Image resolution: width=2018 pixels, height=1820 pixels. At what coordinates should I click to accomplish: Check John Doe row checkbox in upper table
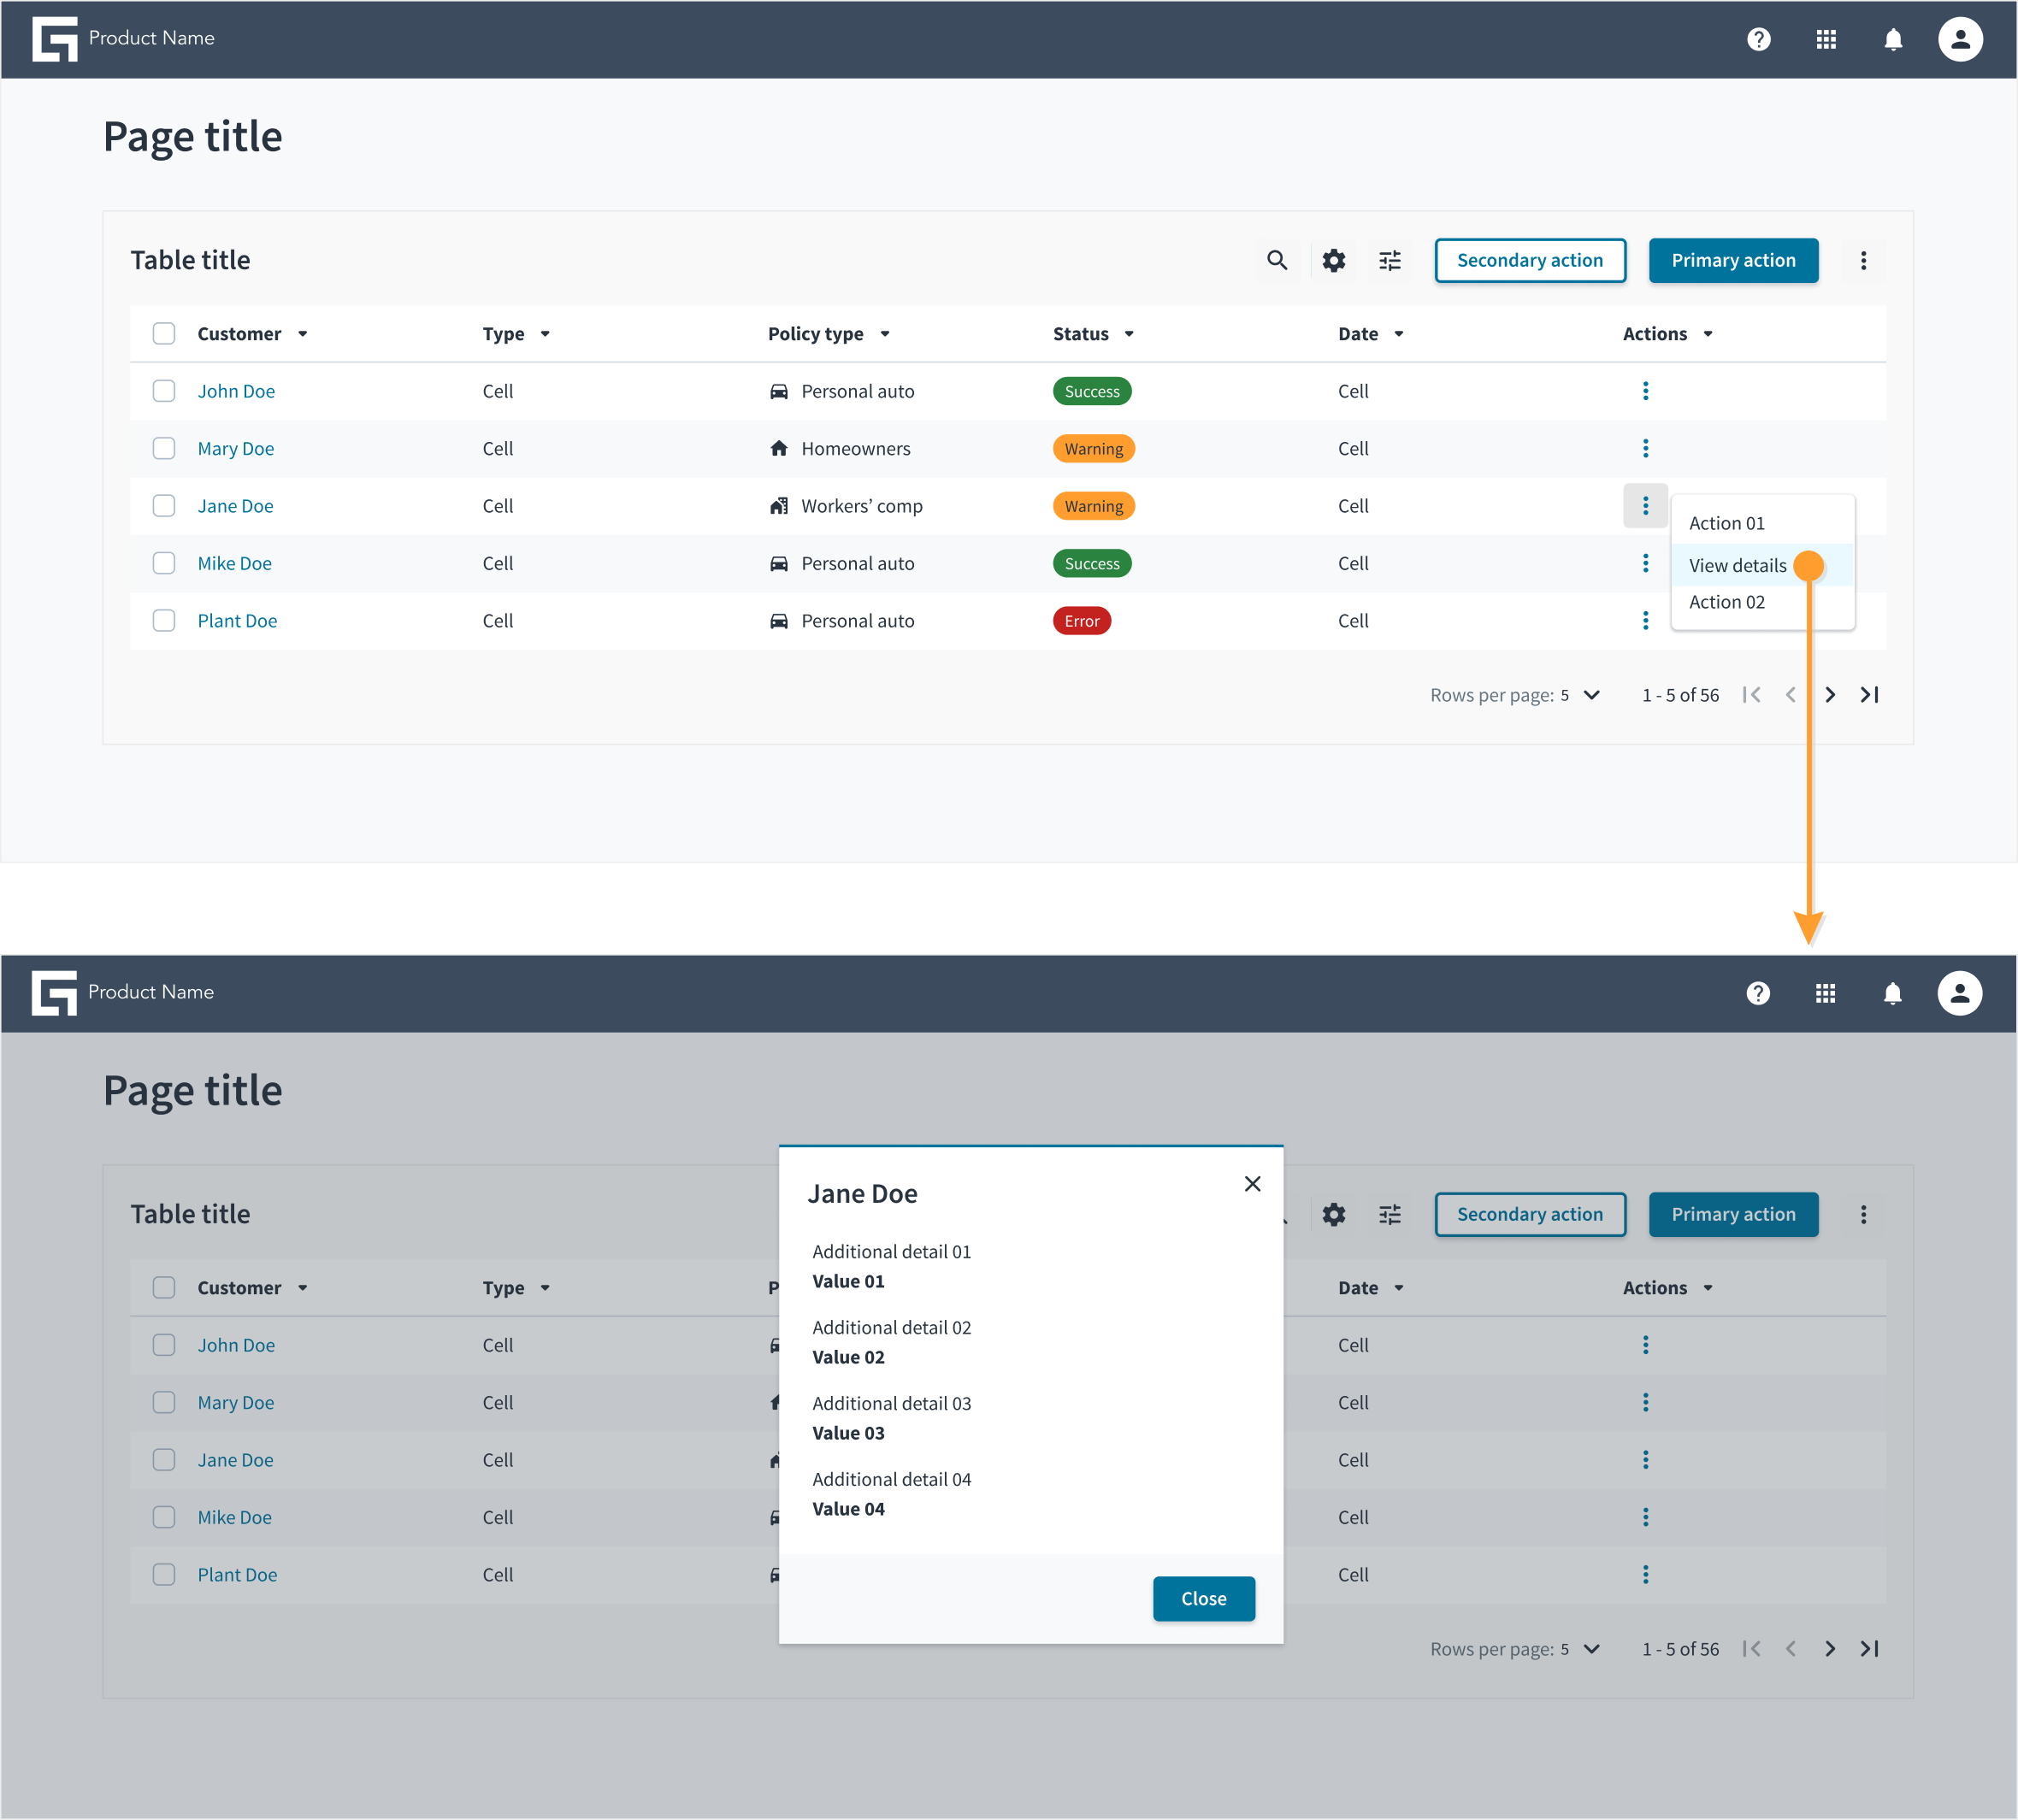pos(164,391)
